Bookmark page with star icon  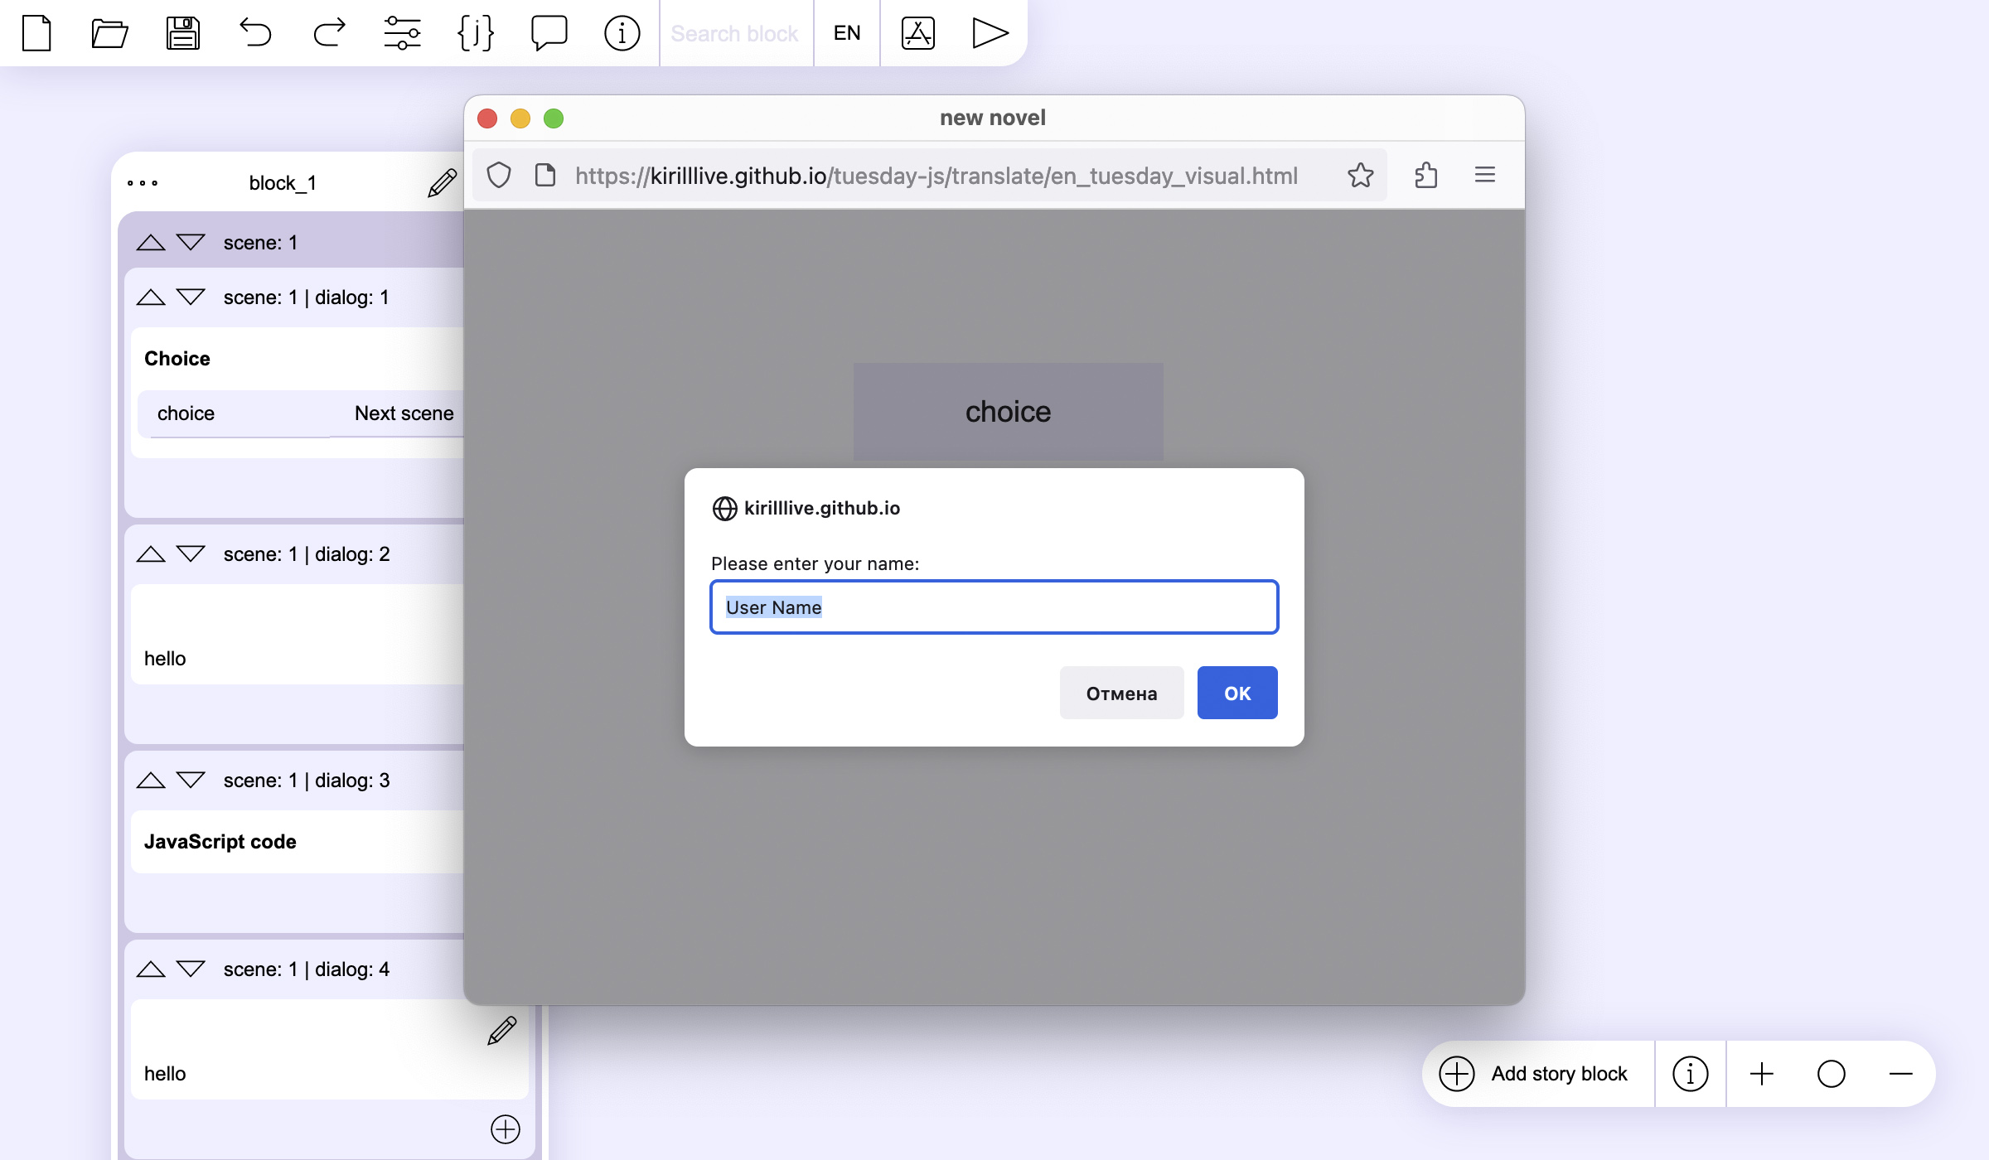(1360, 175)
